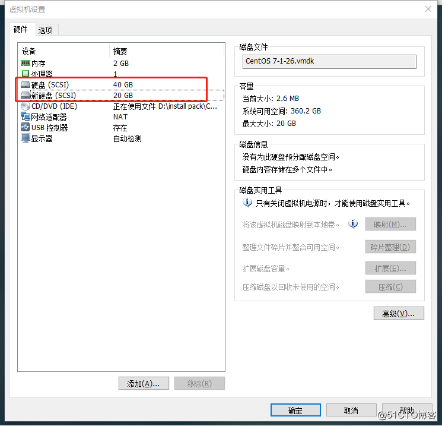This screenshot has width=442, height=426.
Task: Click the 添加(A)... button
Action: (144, 383)
